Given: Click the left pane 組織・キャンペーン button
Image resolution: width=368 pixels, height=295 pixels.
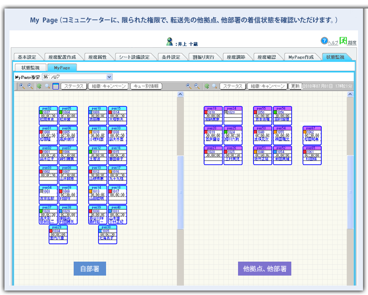Looking at the screenshot, I should 109,86.
